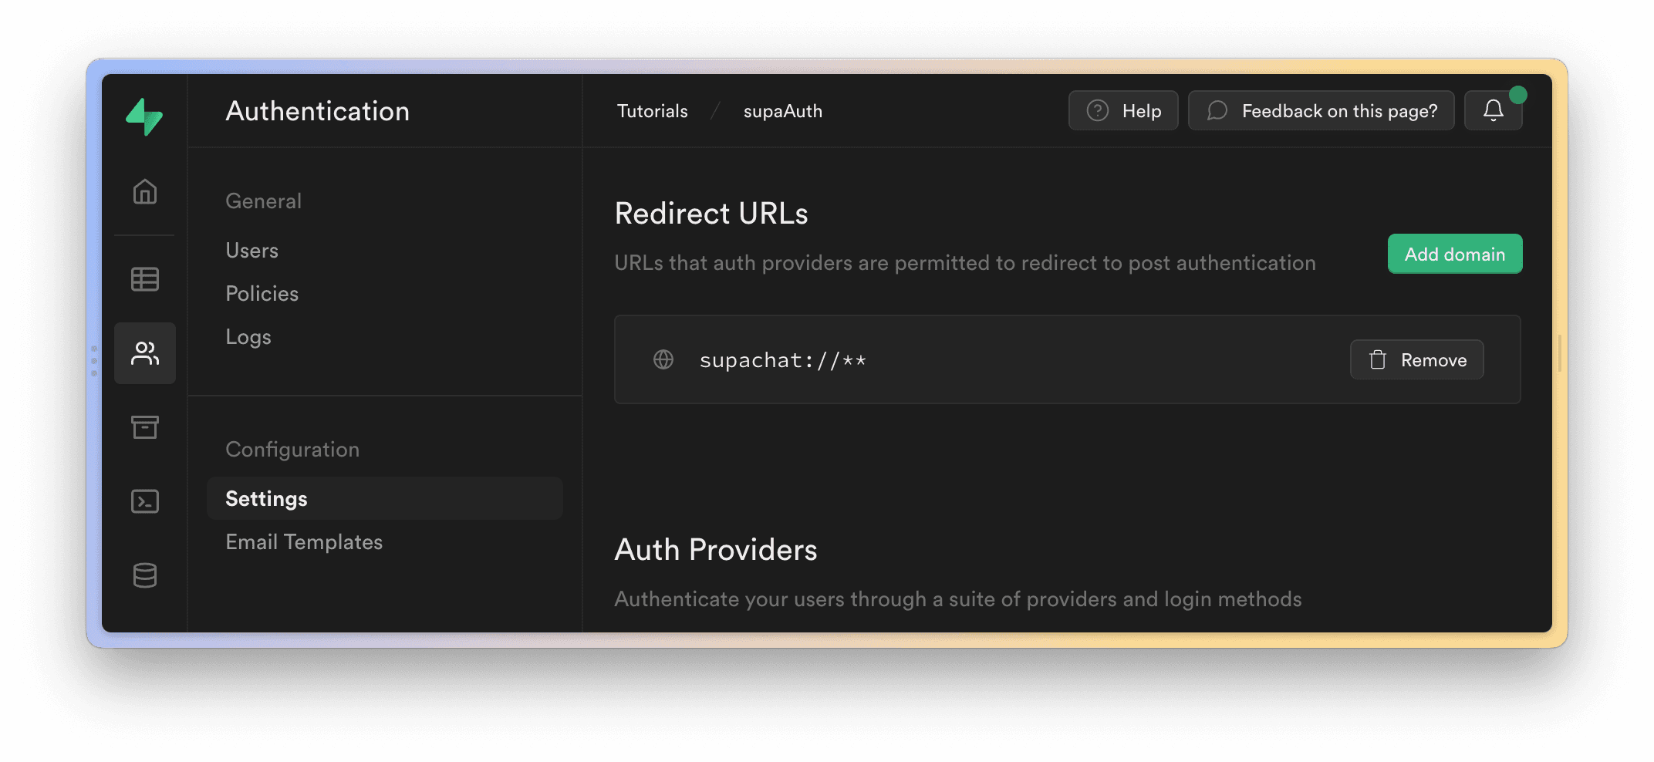Image resolution: width=1654 pixels, height=762 pixels.
Task: Click the Tutorials breadcrumb link
Action: pos(652,111)
